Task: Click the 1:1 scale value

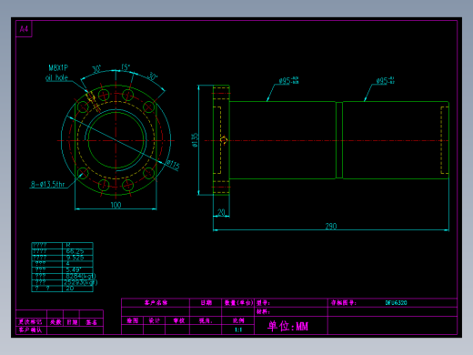Action: click(238, 330)
